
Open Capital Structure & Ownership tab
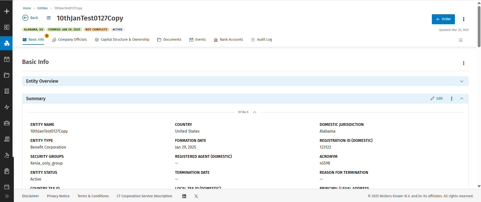[x=122, y=39]
